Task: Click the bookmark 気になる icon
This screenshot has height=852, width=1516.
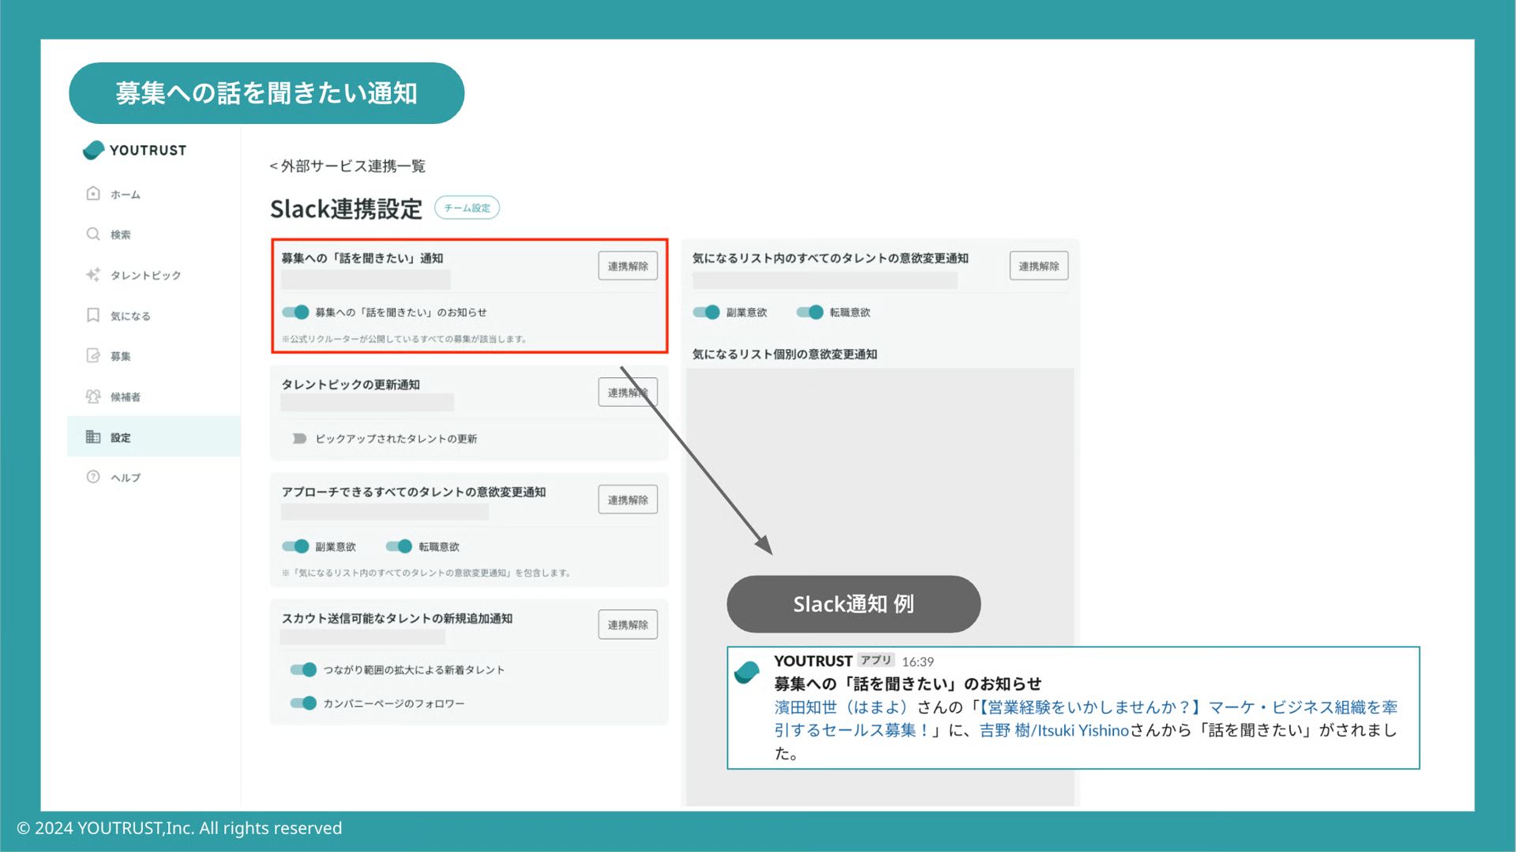Action: pyautogui.click(x=93, y=315)
